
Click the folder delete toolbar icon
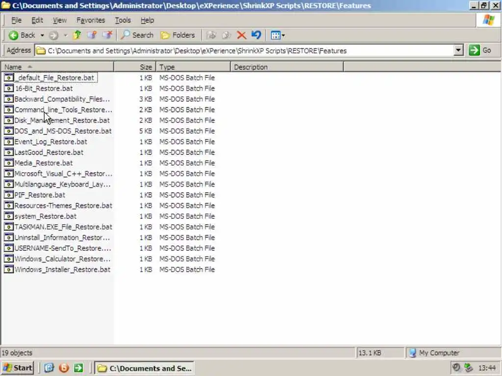(x=107, y=35)
